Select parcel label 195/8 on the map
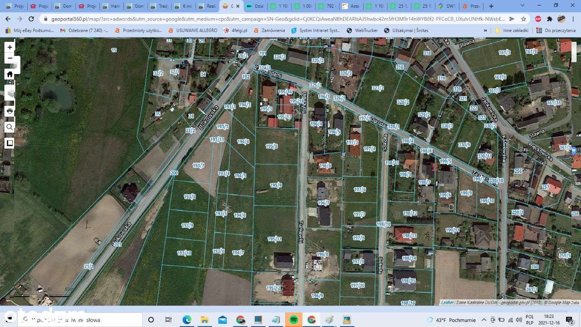Viewport: 581px width, 327px height. (x=271, y=146)
